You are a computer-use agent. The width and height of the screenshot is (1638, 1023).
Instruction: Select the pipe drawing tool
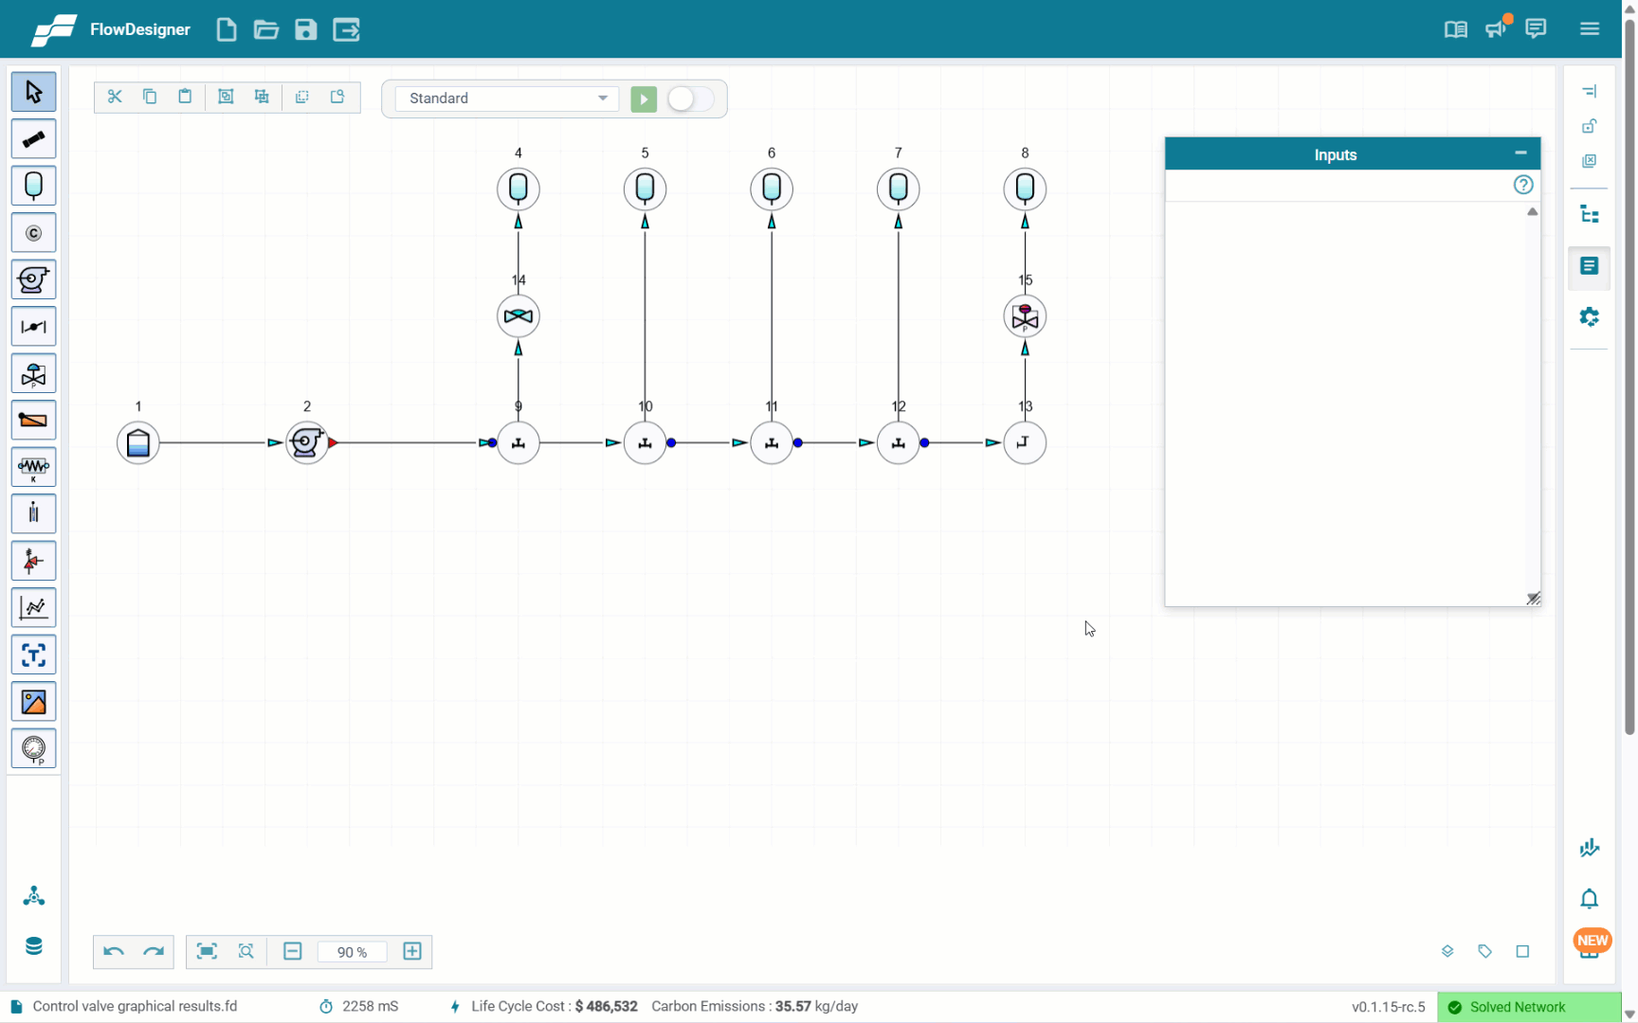(x=33, y=139)
